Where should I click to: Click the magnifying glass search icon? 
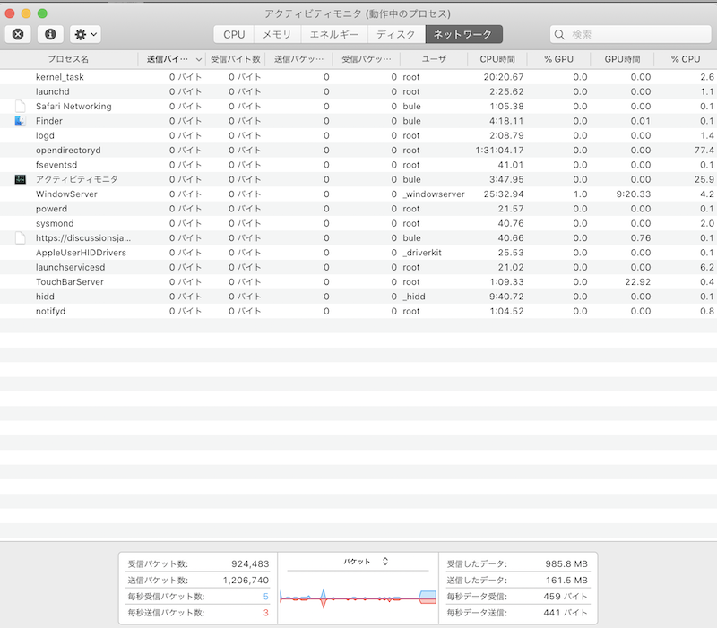pos(560,35)
